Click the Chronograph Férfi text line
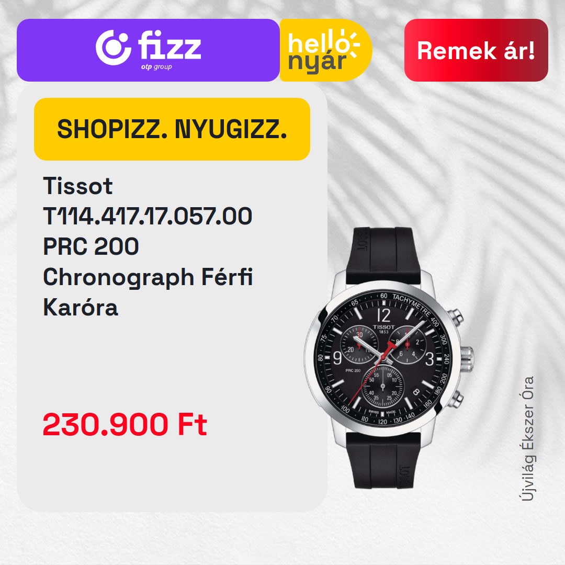This screenshot has height=565, width=565. coord(148,277)
